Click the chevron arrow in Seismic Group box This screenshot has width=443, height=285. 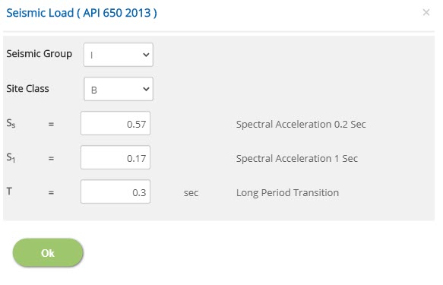[x=146, y=55]
